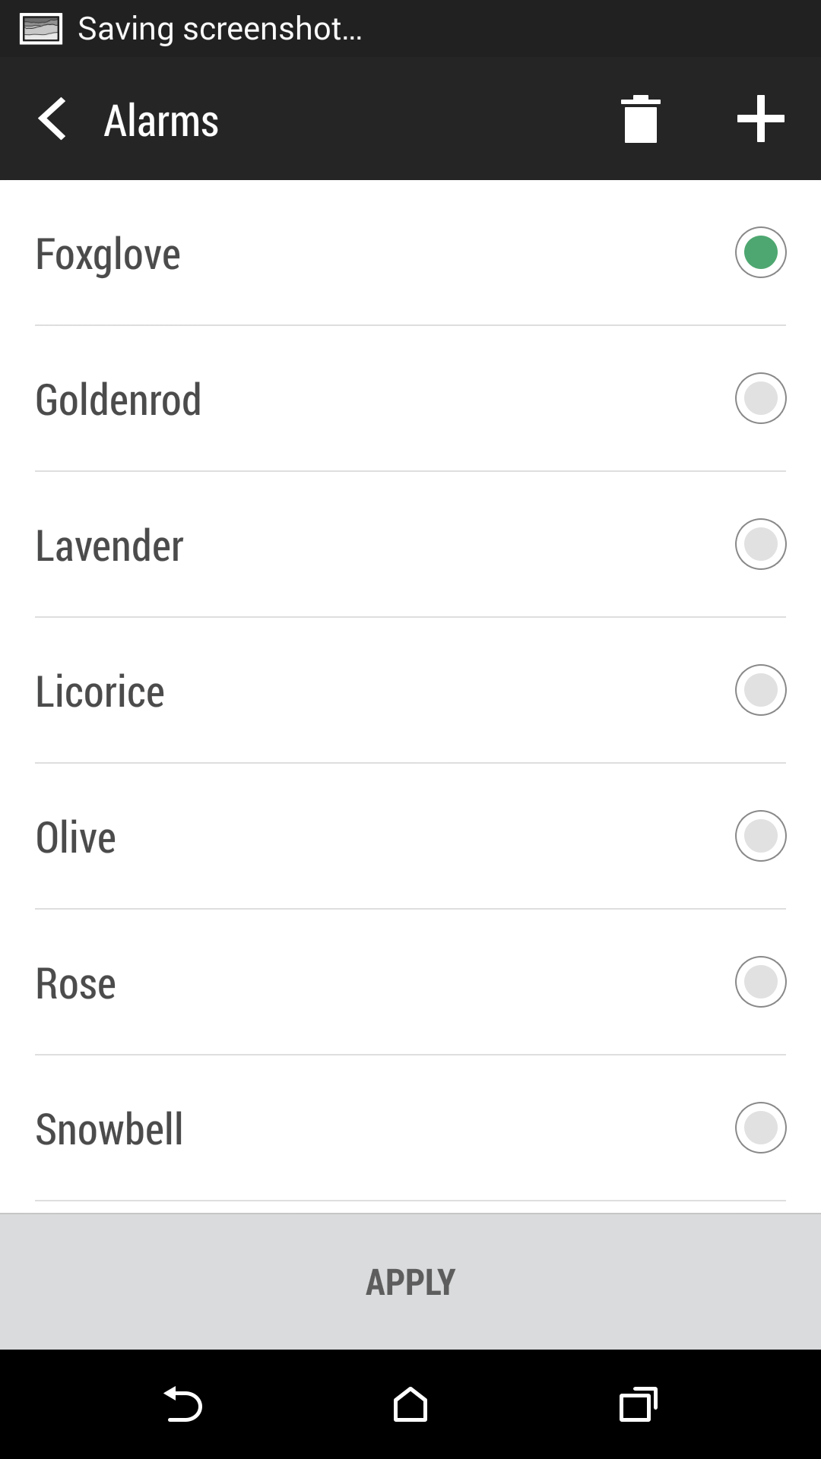Screen dimensions: 821x1459
Task: Add a new alarm sound with plus
Action: click(760, 119)
